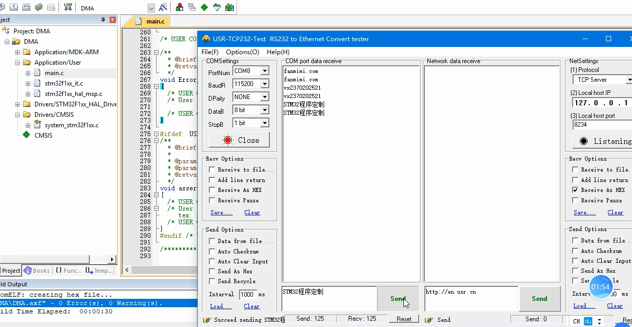Open the DPaity NONE dropdown
This screenshot has height=327, width=632.
tap(265, 97)
